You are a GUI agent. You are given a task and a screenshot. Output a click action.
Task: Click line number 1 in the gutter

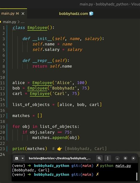(4, 28)
